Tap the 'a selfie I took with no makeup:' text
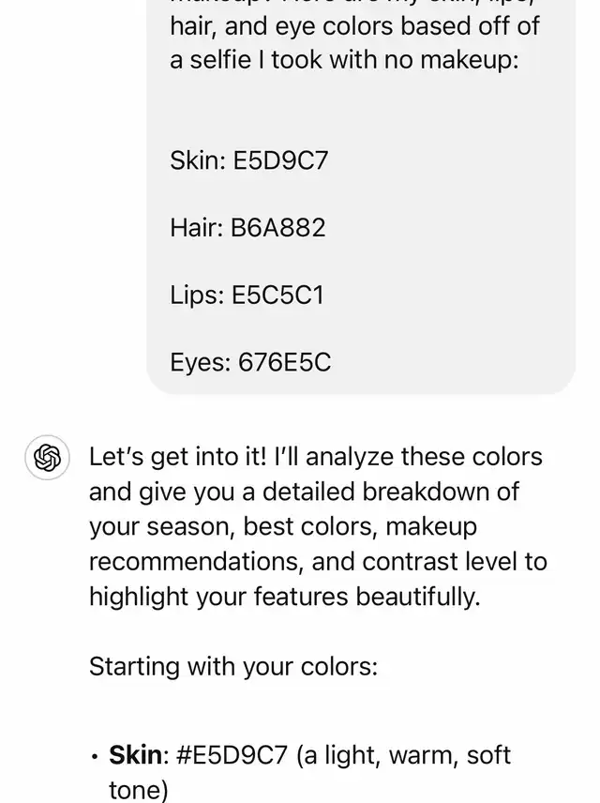 [345, 60]
